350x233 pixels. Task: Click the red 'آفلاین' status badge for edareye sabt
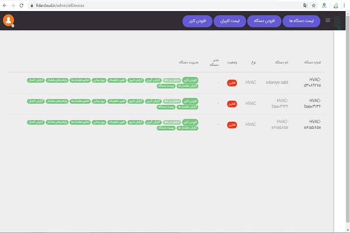coord(232,83)
